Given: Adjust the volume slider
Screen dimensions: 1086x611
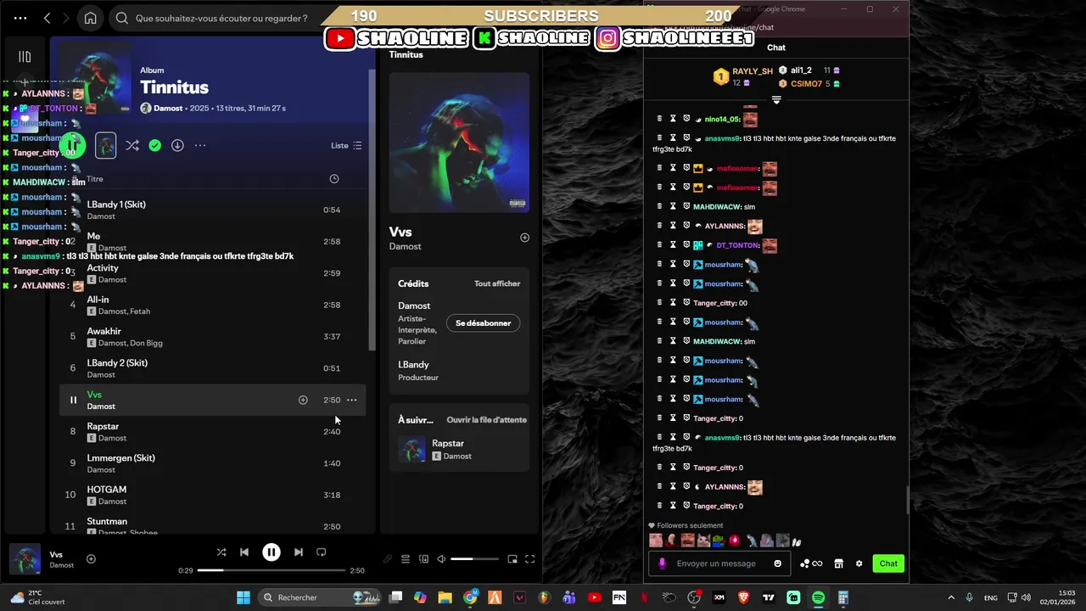Looking at the screenshot, I should coord(474,559).
